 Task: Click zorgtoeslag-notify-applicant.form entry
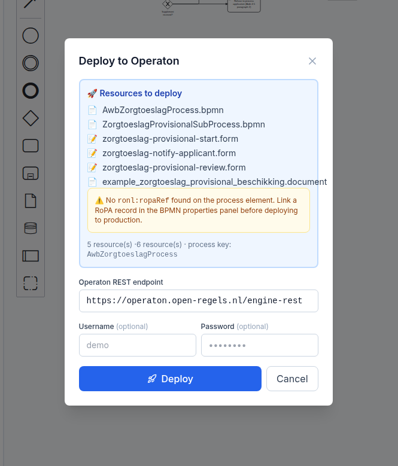[169, 153]
